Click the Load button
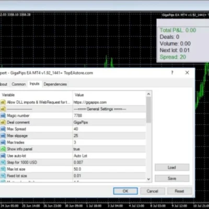209x209 pixels. 172,167
